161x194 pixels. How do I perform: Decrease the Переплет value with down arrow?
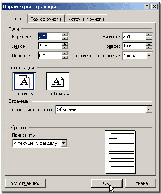pos(65,57)
